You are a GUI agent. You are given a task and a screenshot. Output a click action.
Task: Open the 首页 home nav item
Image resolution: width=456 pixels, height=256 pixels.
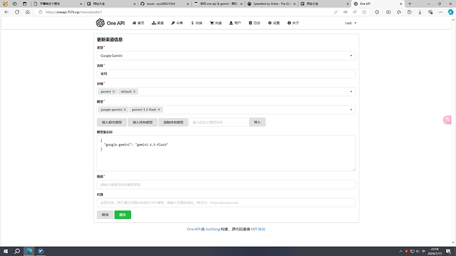tap(138, 23)
